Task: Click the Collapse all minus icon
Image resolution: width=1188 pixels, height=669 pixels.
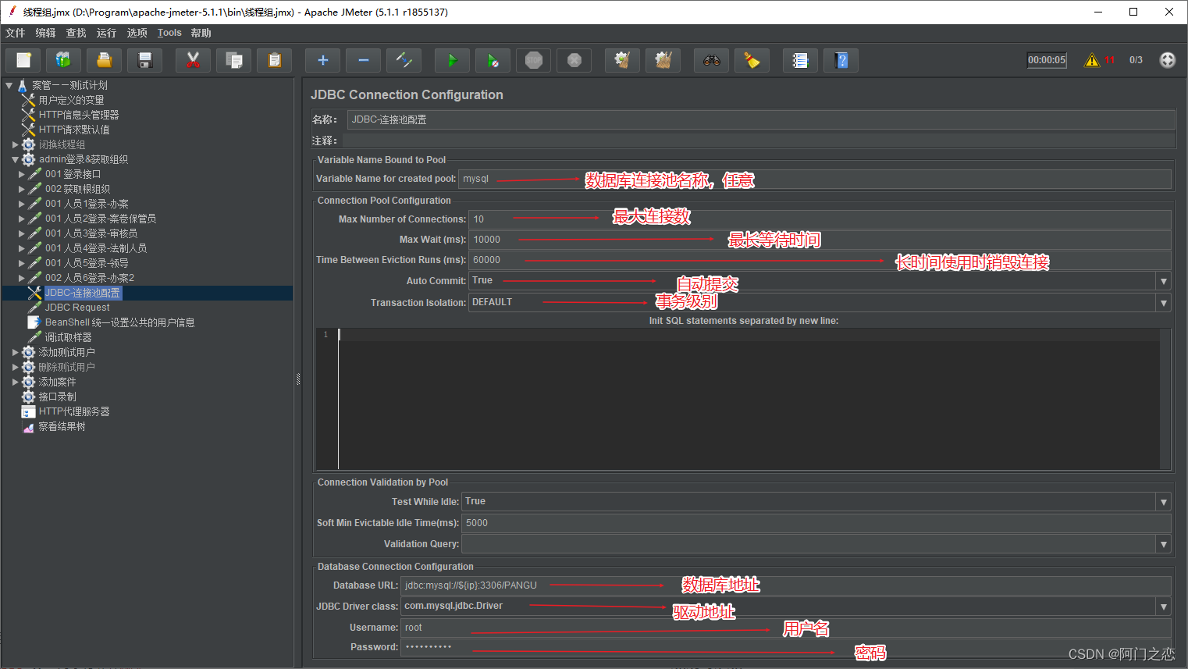Action: [x=364, y=60]
